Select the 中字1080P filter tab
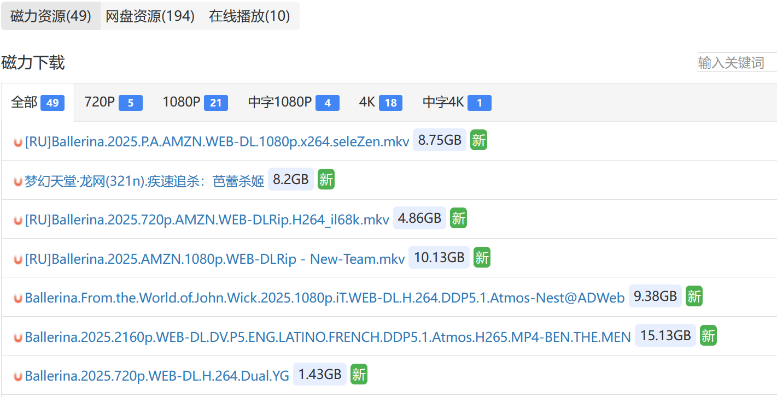Screen dimensions: 777x397 coord(294,102)
